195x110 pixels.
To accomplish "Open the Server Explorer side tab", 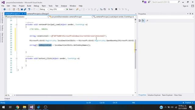I will point(2,18).
